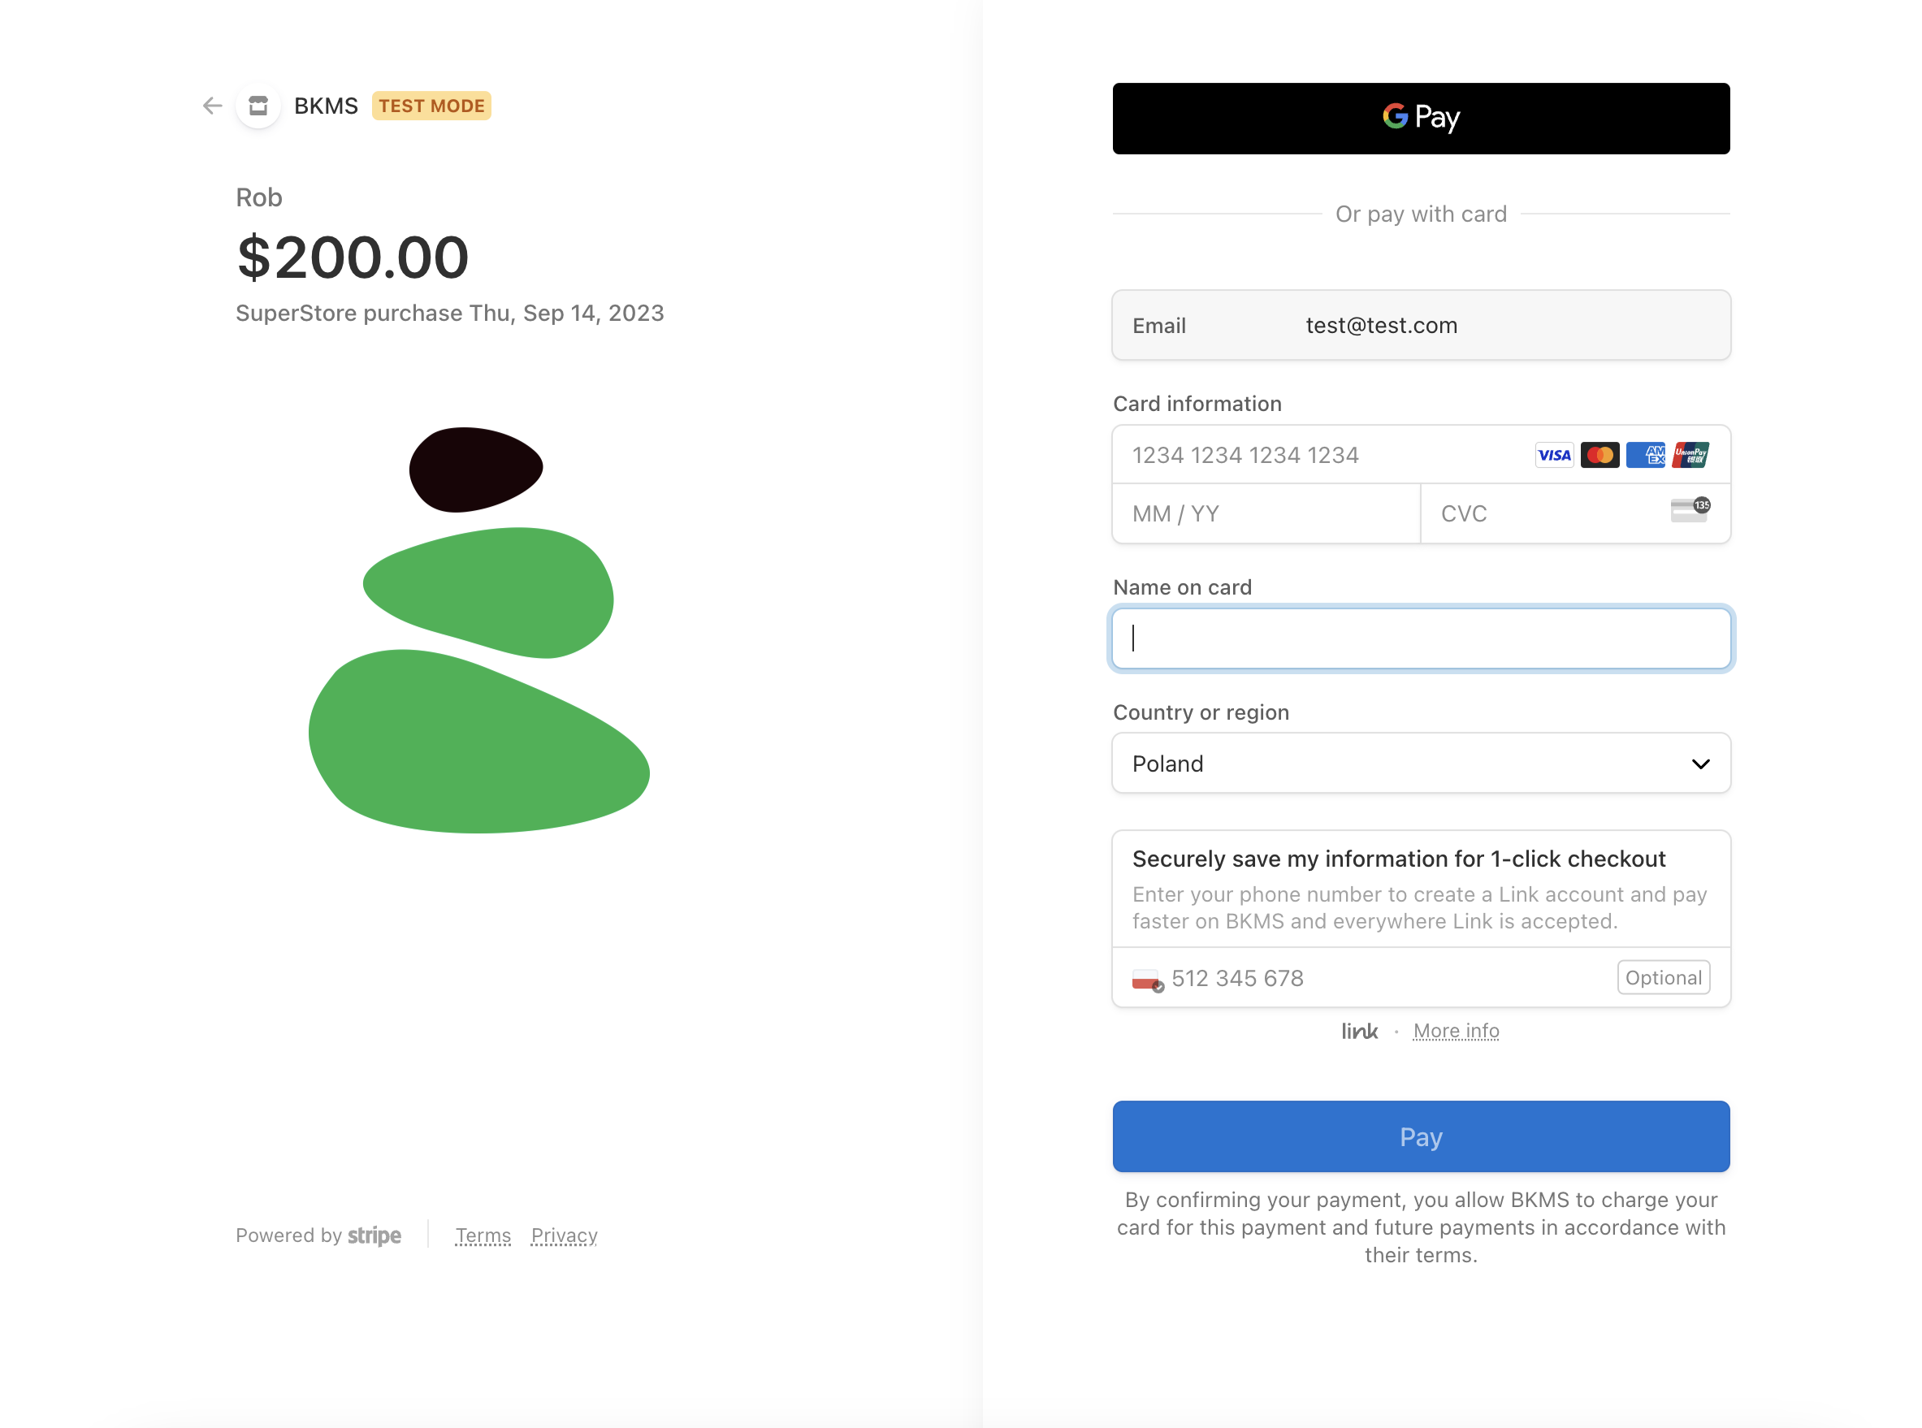The height and width of the screenshot is (1428, 1922).
Task: Focus the Name on card field
Action: [x=1420, y=638]
